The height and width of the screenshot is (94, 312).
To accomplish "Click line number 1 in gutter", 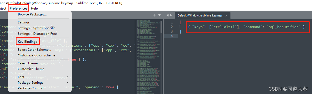I will click(172, 22).
